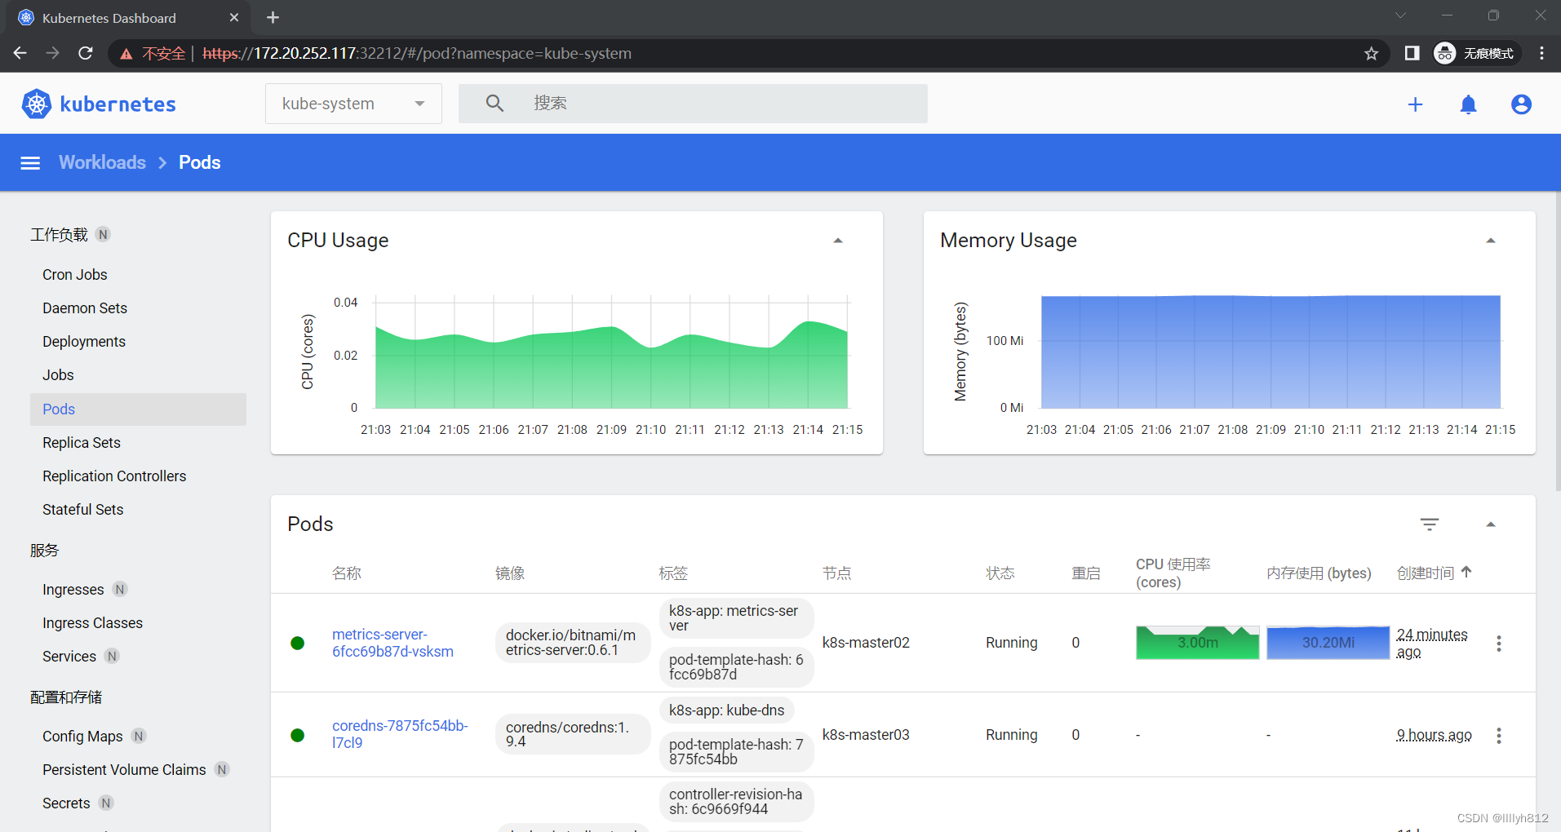Image resolution: width=1561 pixels, height=832 pixels.
Task: Open the hamburger navigation menu
Action: (x=30, y=163)
